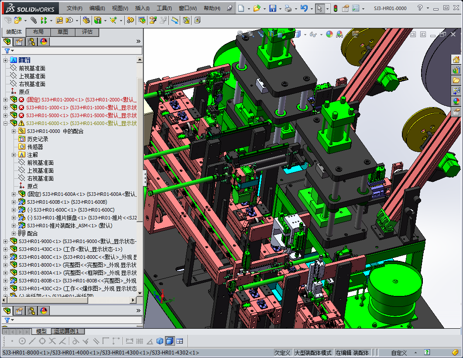Open the 工具(T) menu
Image resolution: width=463 pixels, height=358 pixels.
pyautogui.click(x=164, y=8)
